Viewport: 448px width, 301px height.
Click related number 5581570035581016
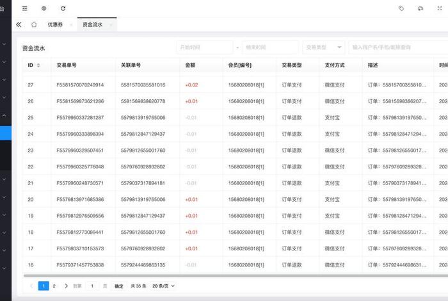pyautogui.click(x=143, y=85)
